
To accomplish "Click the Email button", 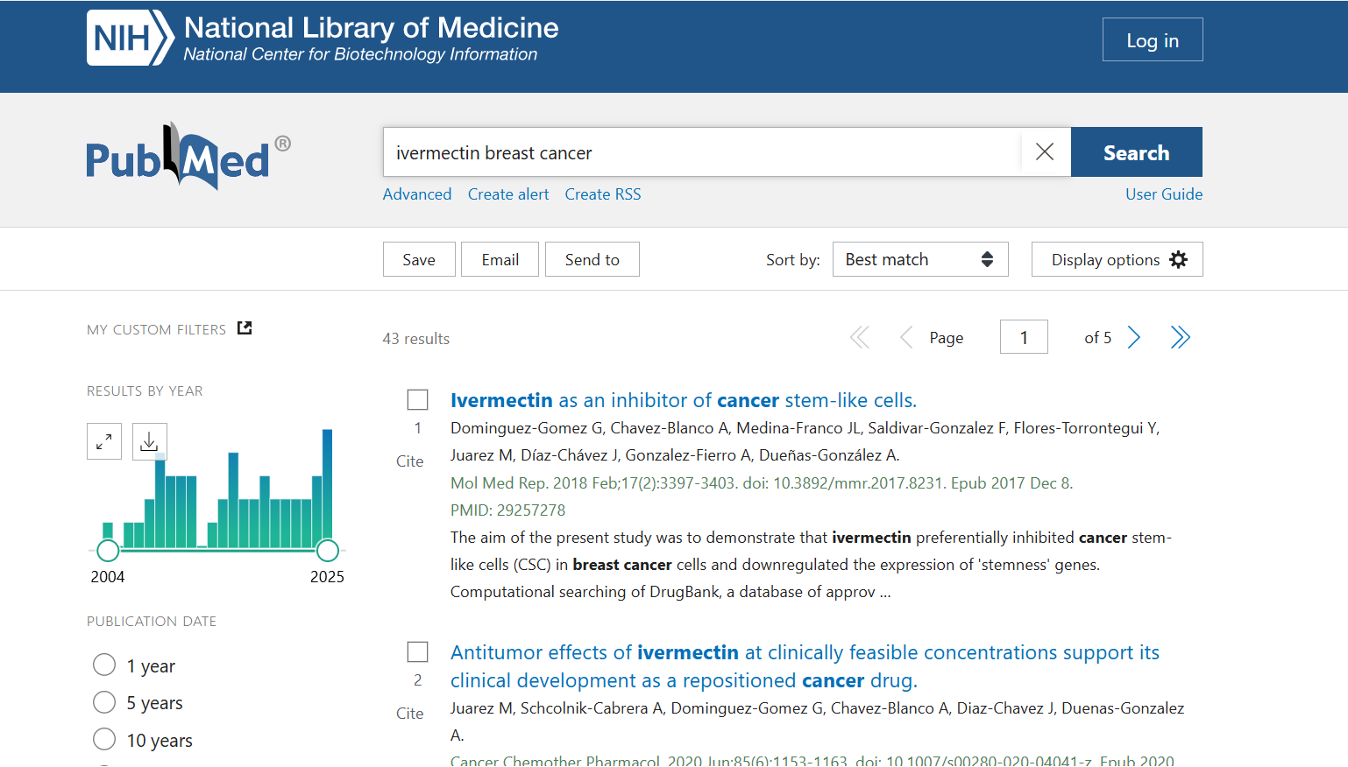I will [500, 259].
